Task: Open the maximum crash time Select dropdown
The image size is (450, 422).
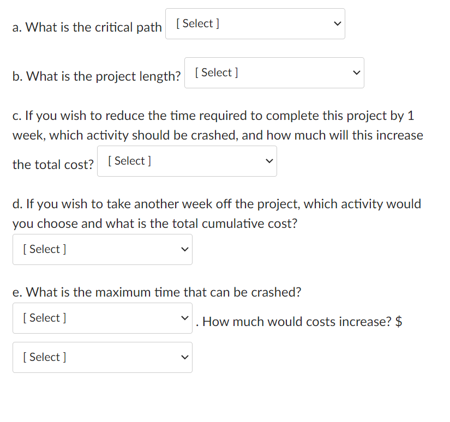Action: (x=102, y=318)
